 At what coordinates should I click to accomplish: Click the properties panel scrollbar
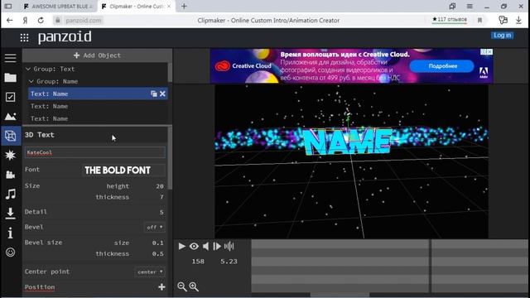click(x=170, y=158)
